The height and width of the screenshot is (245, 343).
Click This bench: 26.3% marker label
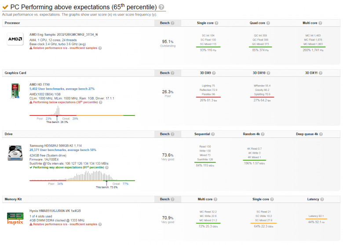57,122
